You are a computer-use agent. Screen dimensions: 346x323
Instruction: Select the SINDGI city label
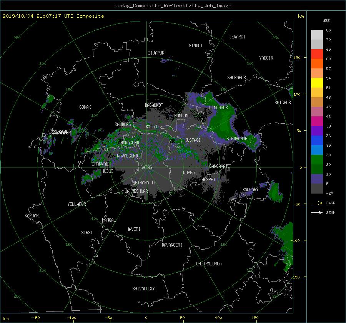pos(196,46)
